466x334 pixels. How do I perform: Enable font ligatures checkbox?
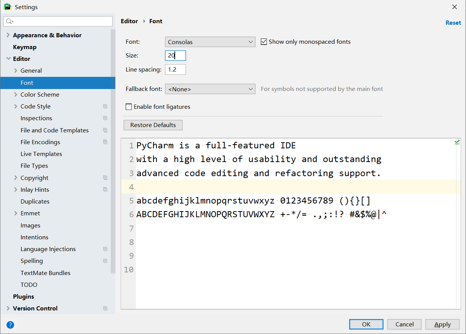tap(129, 107)
